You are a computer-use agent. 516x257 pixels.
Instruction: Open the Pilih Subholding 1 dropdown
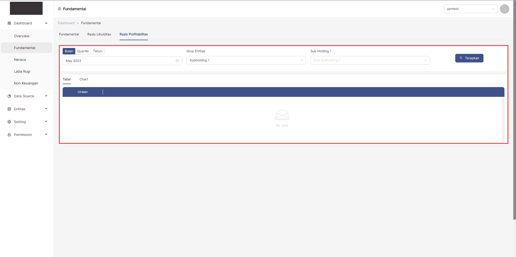click(x=370, y=60)
